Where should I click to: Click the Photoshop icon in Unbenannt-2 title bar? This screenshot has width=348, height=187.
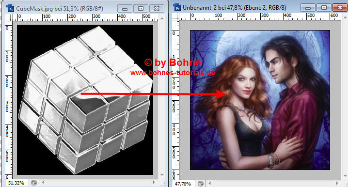(x=177, y=8)
